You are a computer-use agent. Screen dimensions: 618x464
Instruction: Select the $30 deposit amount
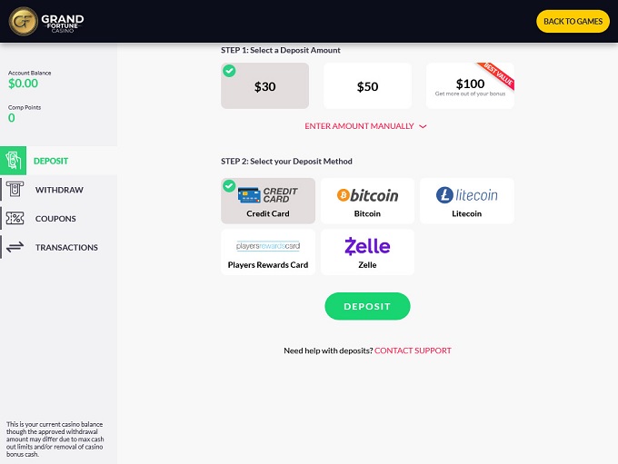pyautogui.click(x=265, y=86)
